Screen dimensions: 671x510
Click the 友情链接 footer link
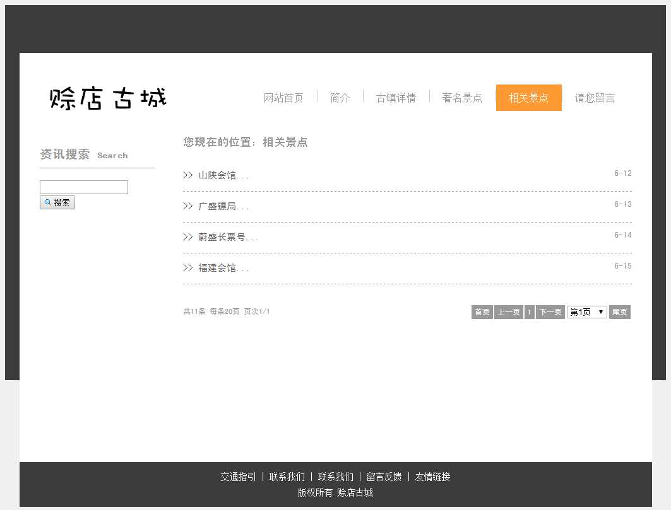click(432, 477)
